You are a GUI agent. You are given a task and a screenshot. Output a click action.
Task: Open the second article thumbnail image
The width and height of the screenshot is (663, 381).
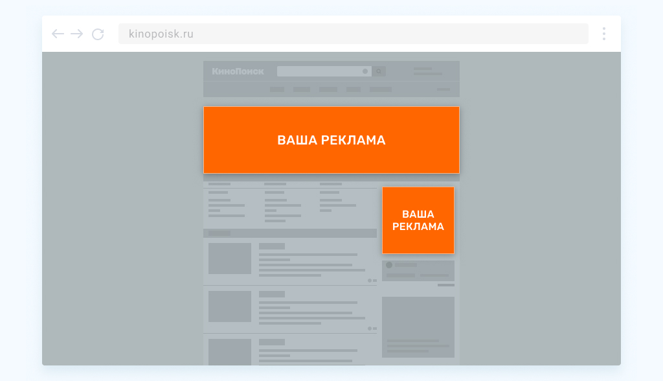tap(230, 306)
